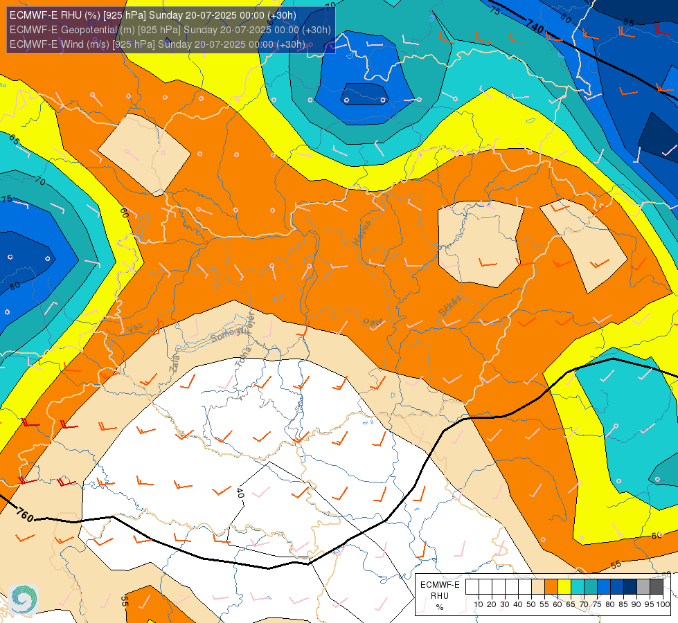Pick the dark gray 95-100 legend swatch

click(657, 587)
